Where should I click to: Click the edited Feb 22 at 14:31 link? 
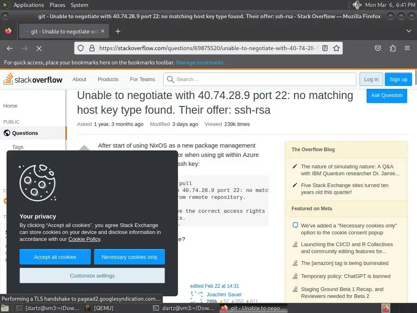[x=214, y=286]
